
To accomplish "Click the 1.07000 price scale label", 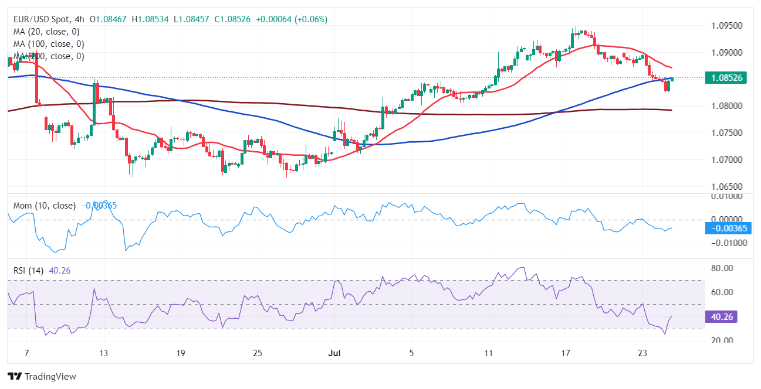I will click(726, 159).
